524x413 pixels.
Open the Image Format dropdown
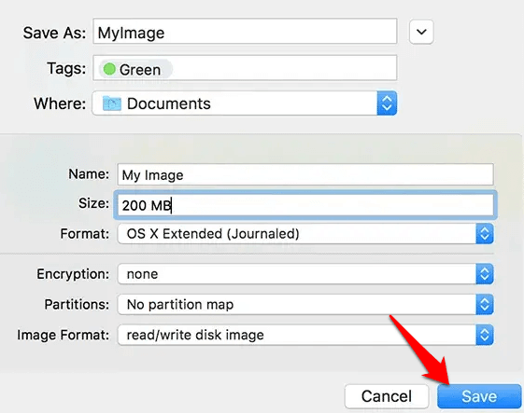coord(305,335)
